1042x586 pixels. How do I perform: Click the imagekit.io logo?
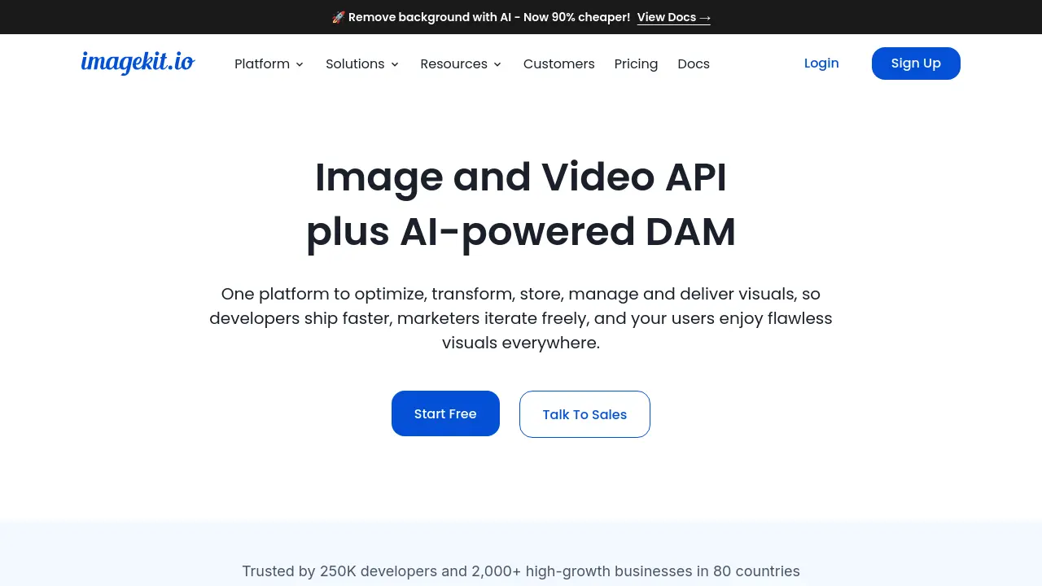138,63
